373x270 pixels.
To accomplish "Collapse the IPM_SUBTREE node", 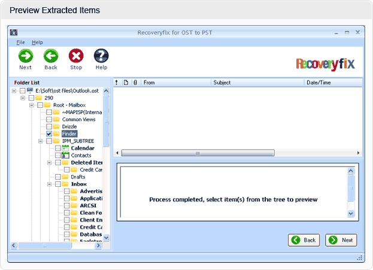I will tap(41, 141).
